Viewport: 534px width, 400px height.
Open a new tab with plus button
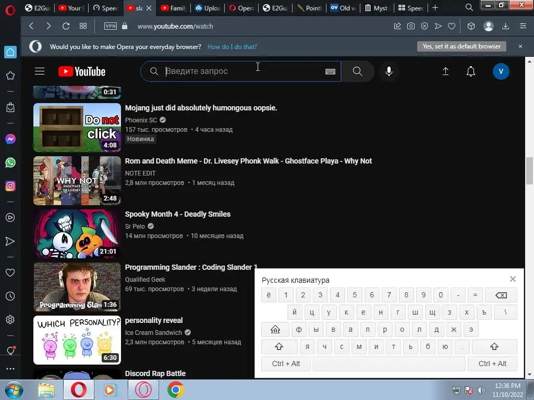pos(435,8)
